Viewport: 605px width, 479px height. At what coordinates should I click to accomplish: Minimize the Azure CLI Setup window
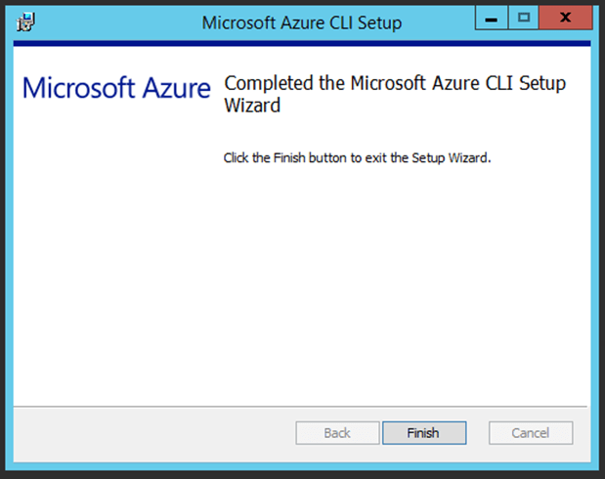(491, 19)
